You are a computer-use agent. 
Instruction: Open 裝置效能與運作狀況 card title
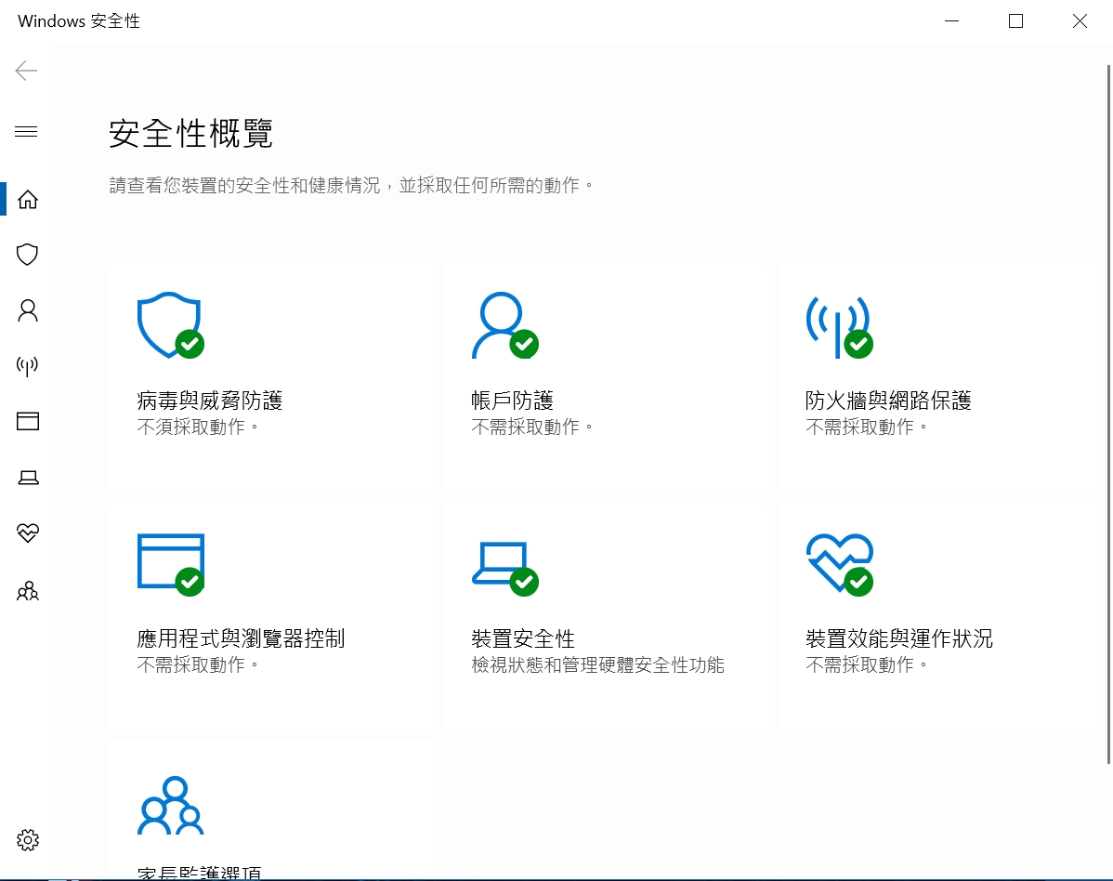[898, 638]
